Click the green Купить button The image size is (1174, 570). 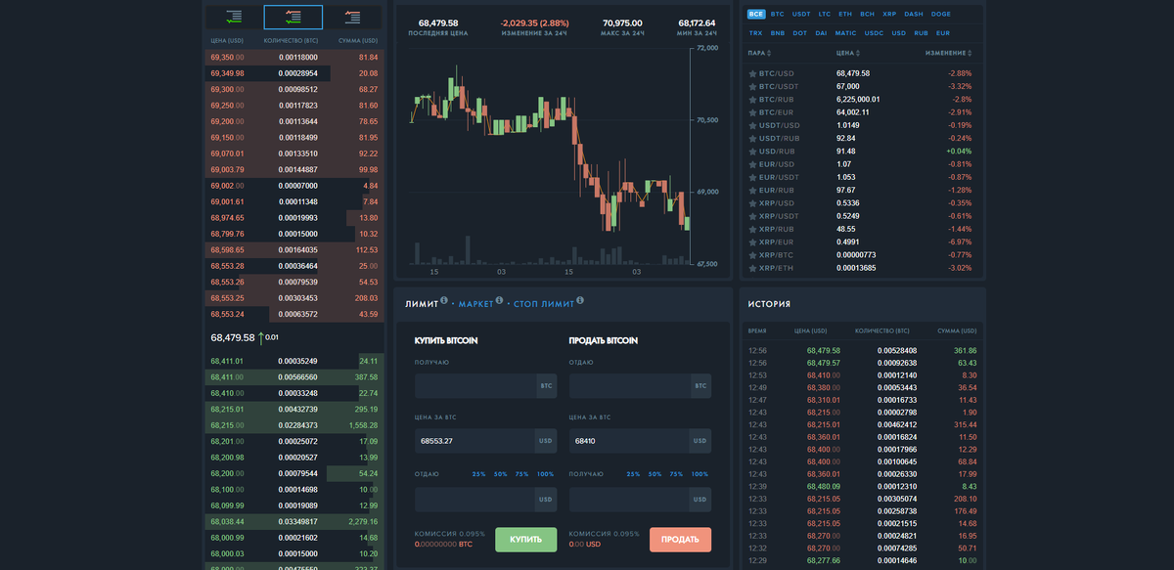[525, 540]
